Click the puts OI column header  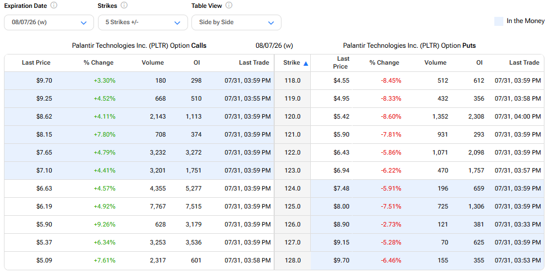(x=480, y=63)
